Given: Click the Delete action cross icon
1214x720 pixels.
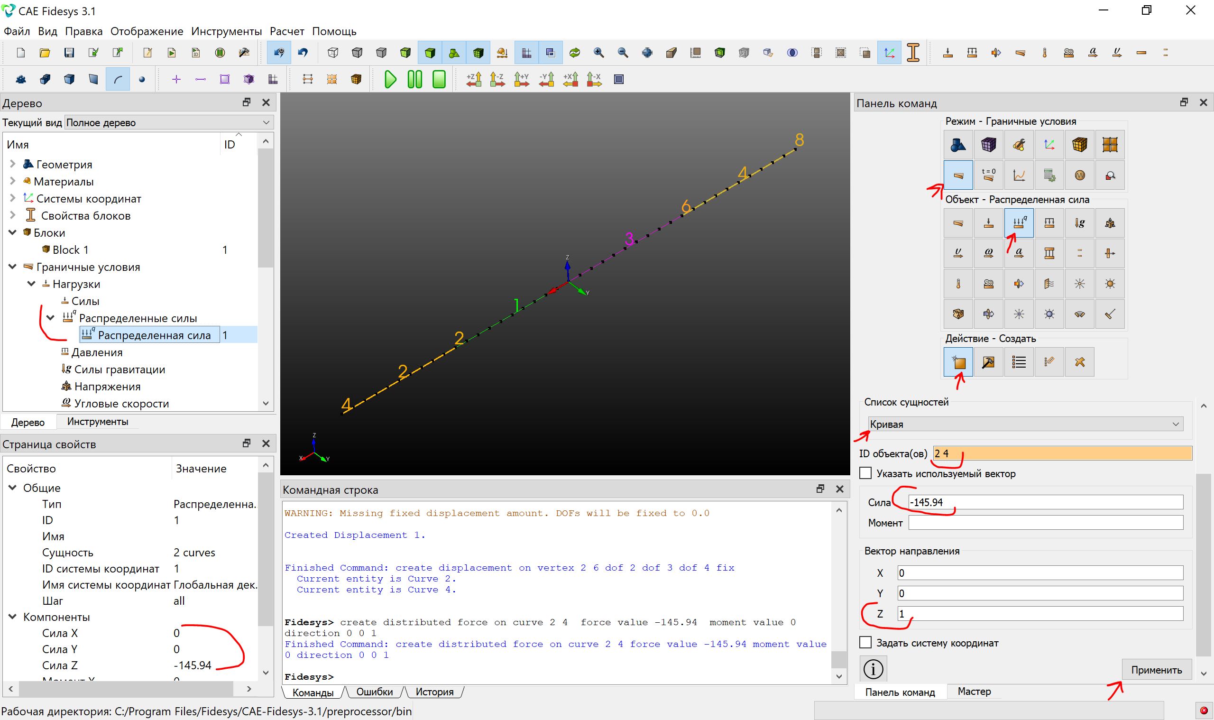Looking at the screenshot, I should 1080,362.
